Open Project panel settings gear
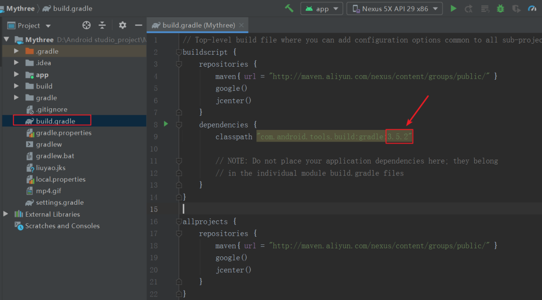This screenshot has width=542, height=300. tap(122, 25)
